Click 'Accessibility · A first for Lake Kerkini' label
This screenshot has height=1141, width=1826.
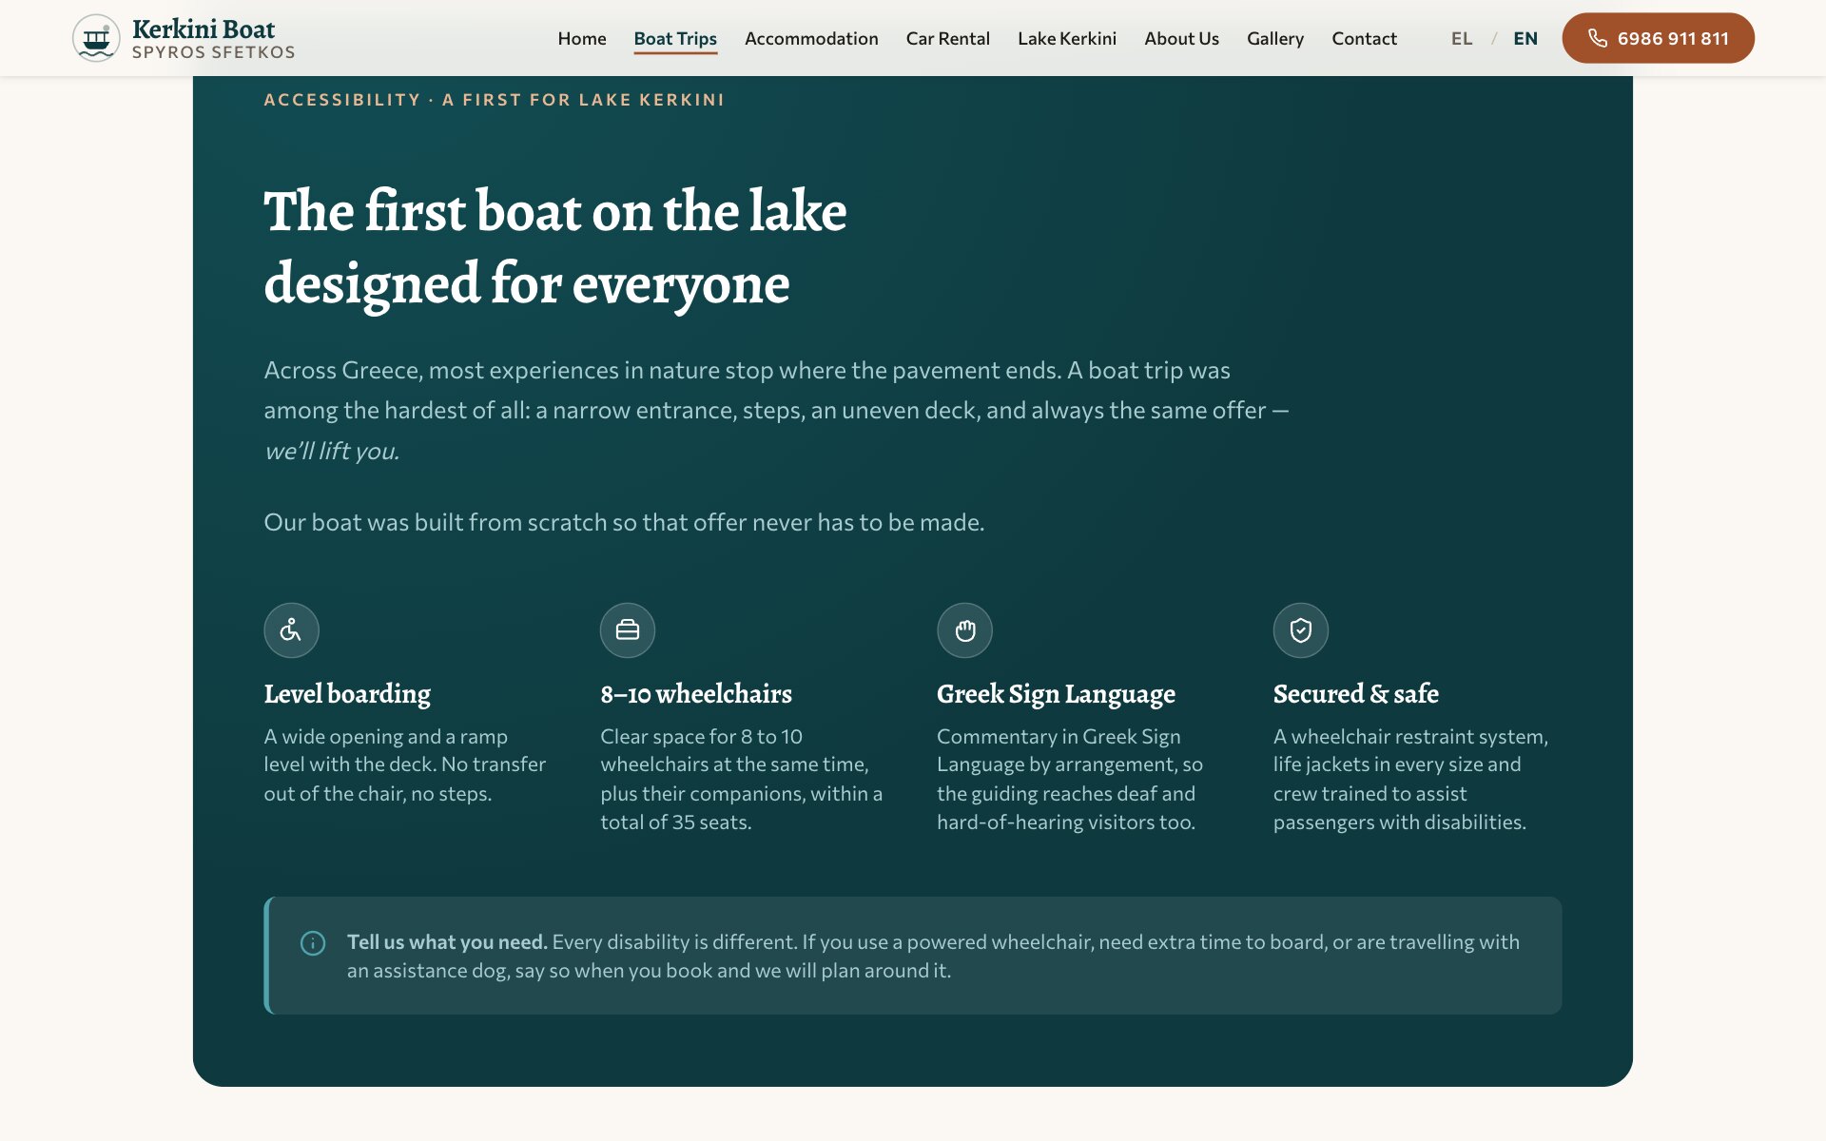pos(494,100)
